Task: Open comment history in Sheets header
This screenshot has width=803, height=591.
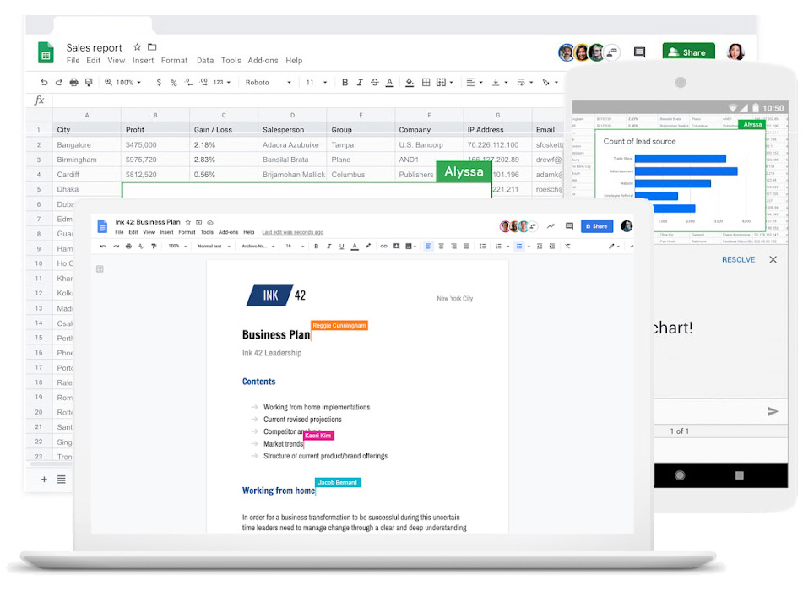Action: coord(639,52)
